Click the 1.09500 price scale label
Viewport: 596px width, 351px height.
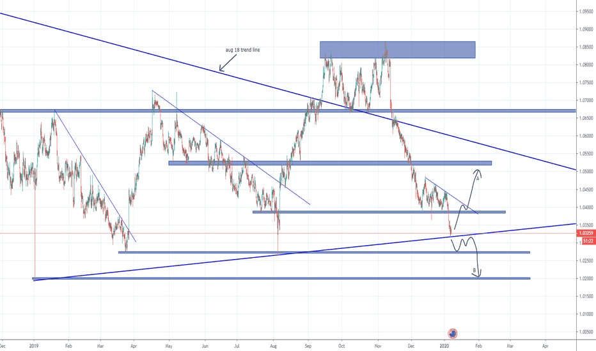pos(586,11)
